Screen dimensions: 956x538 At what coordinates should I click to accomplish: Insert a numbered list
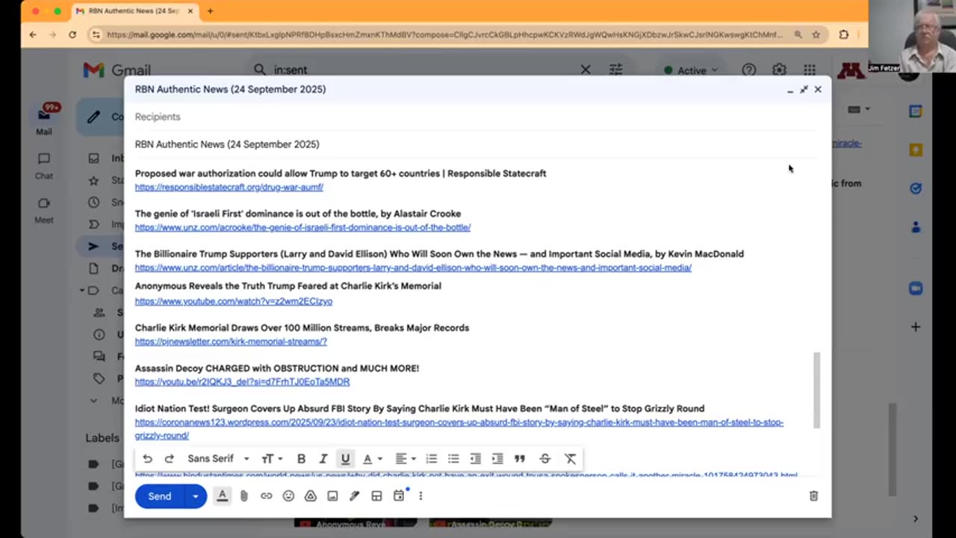[431, 459]
